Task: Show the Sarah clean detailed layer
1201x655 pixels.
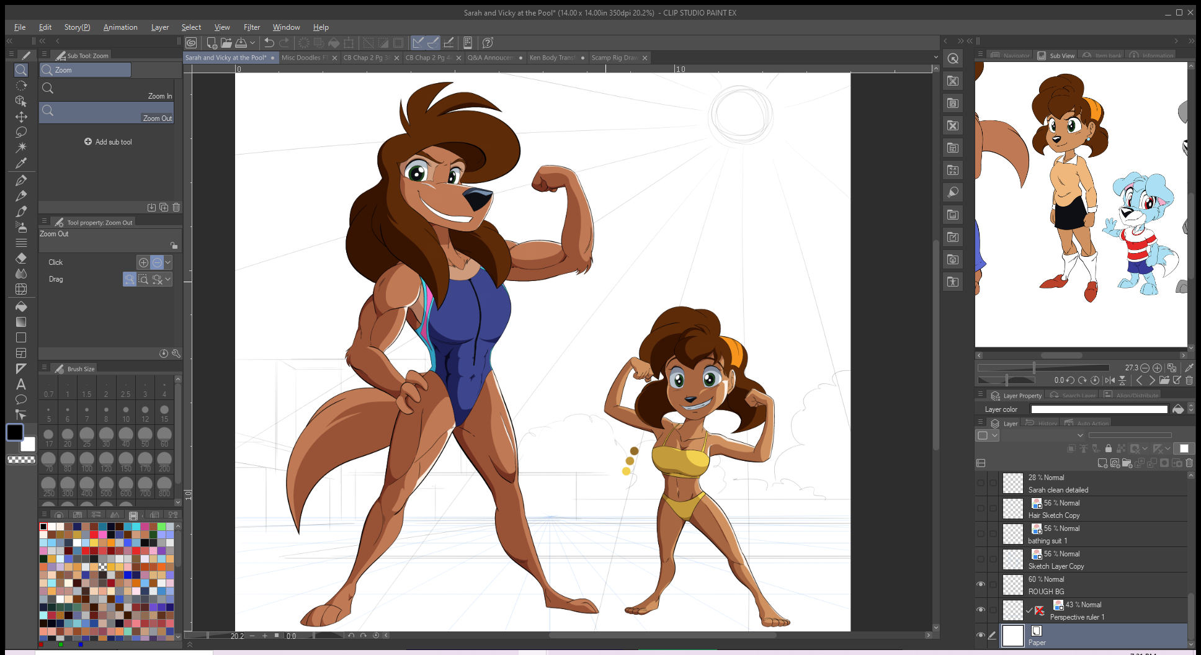Action: pos(981,483)
